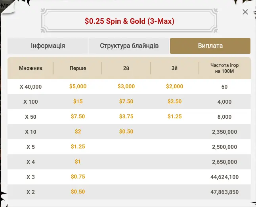Open the Структура блайндів tab
This screenshot has height=207, width=256.
click(129, 46)
